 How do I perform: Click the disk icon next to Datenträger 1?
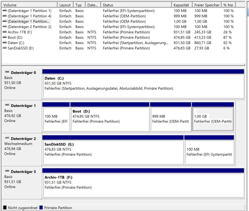pos(7,106)
